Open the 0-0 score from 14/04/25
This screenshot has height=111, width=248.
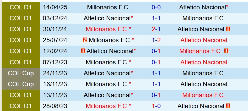156,7
